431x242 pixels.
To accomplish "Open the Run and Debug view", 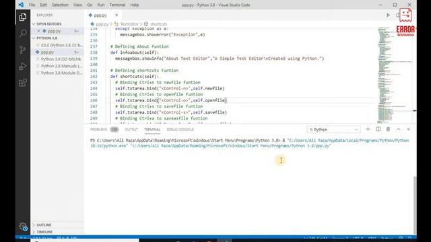I will (23, 66).
